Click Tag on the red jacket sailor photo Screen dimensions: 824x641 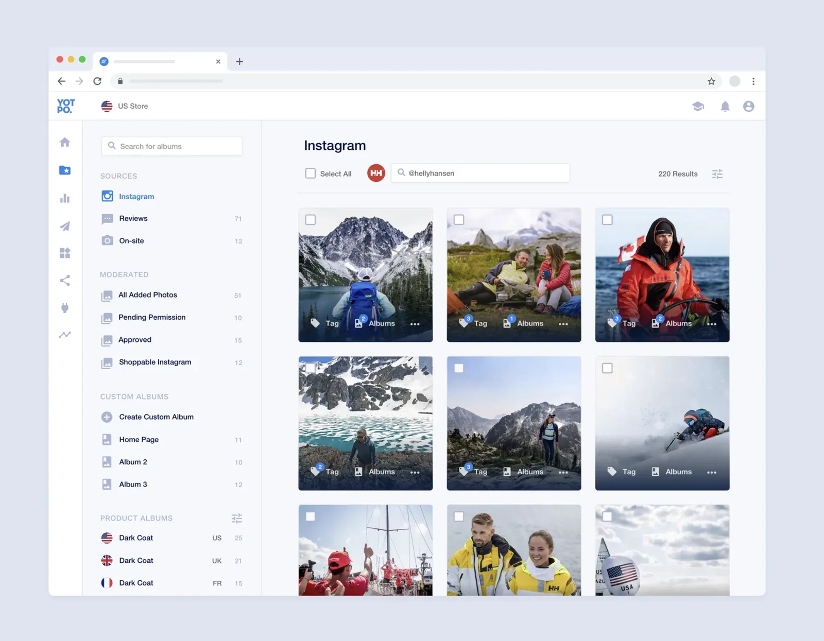tap(622, 323)
